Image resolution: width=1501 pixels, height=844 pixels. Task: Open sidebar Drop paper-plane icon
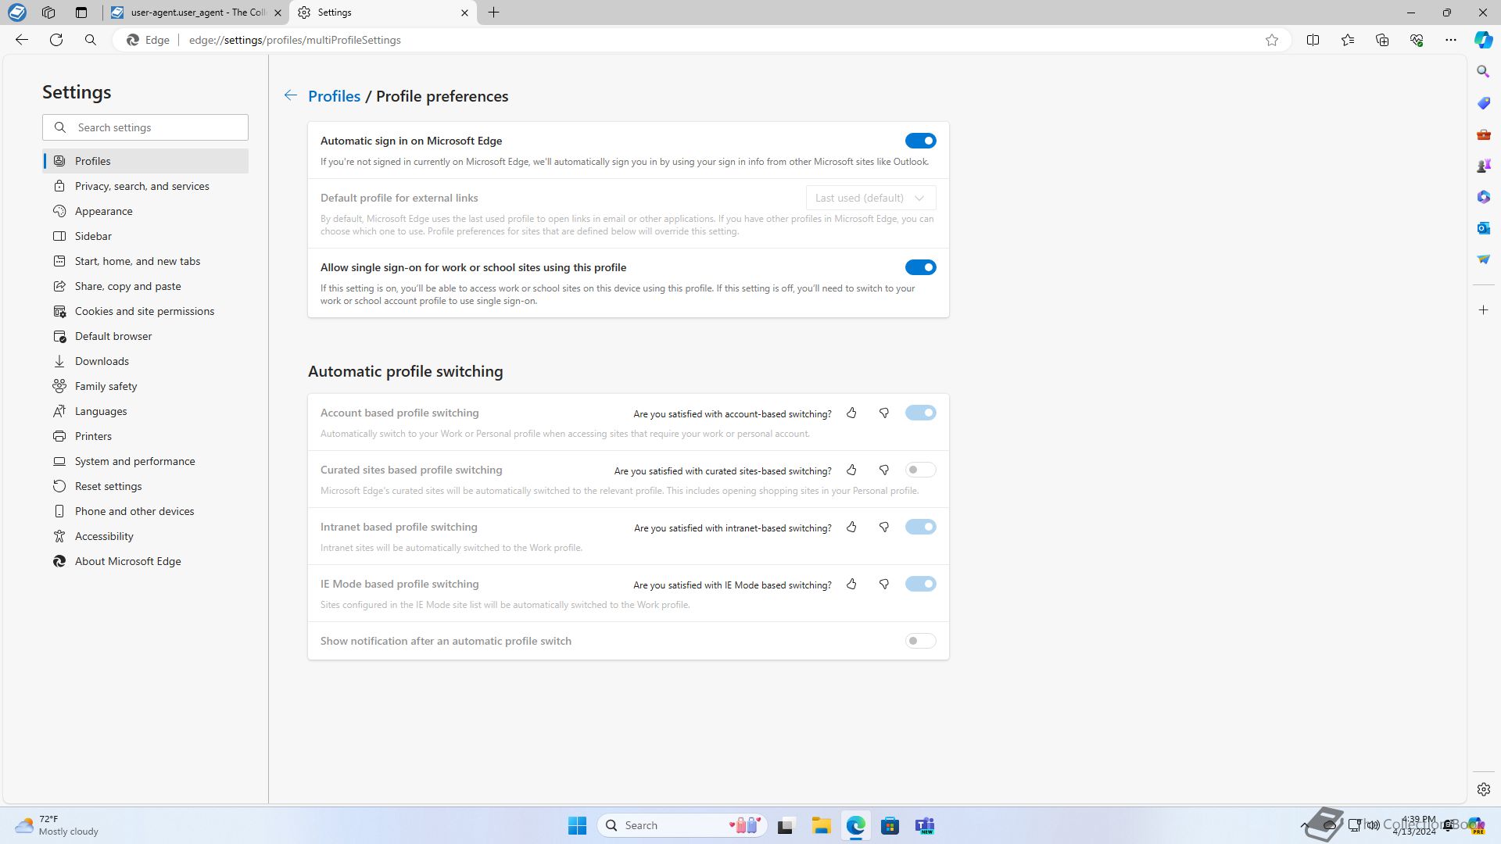1483,259
